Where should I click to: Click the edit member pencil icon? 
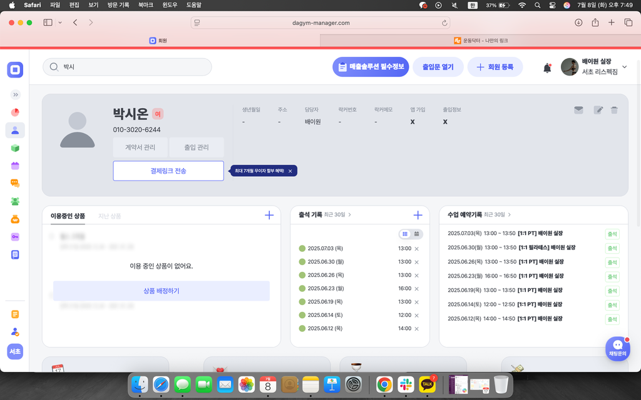598,110
